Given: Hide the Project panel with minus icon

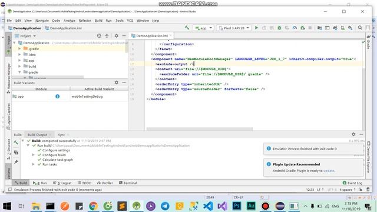Looking at the screenshot, I should tap(124, 36).
